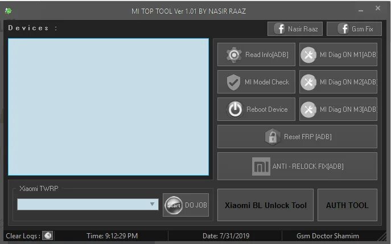Click the MI Model Check shield icon
The height and width of the screenshot is (244, 391).
point(234,82)
